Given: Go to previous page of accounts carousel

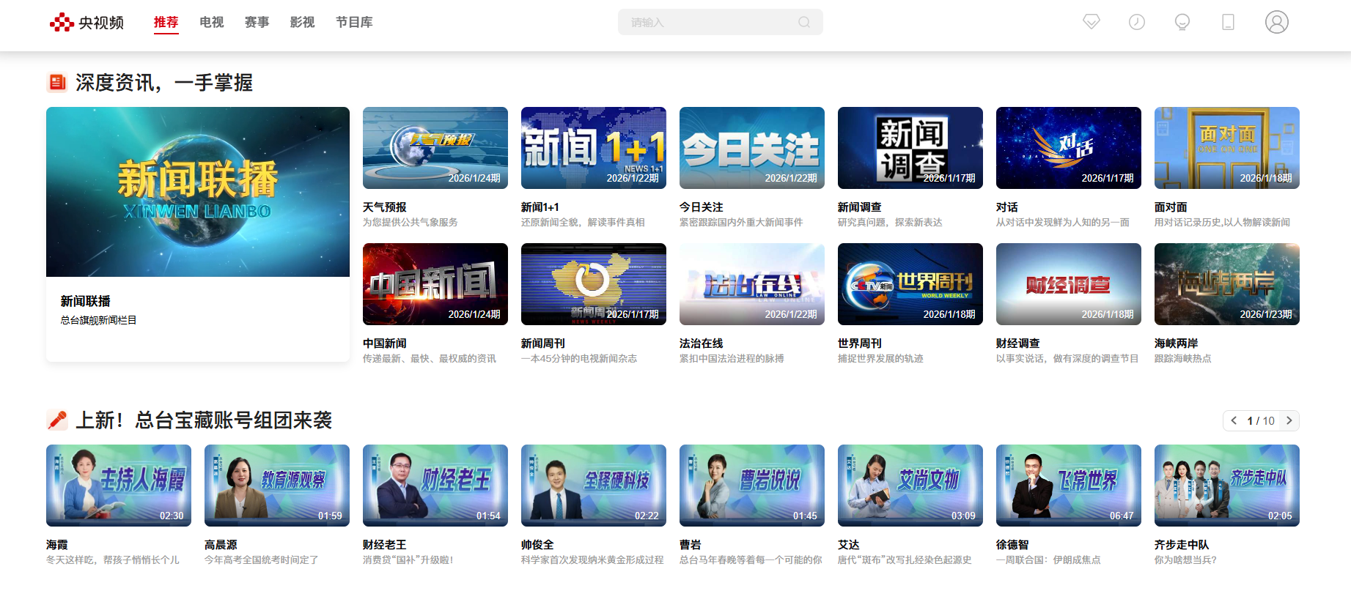Looking at the screenshot, I should (1234, 420).
